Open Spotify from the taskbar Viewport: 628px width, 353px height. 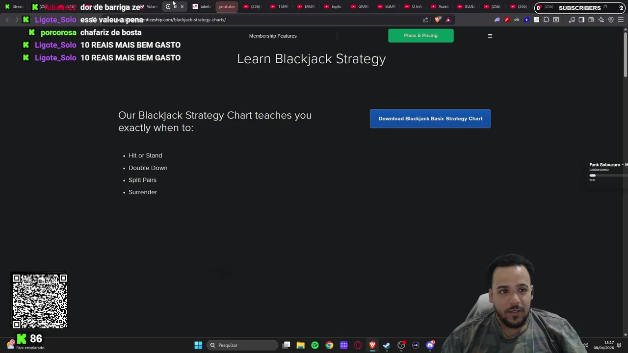(315, 345)
